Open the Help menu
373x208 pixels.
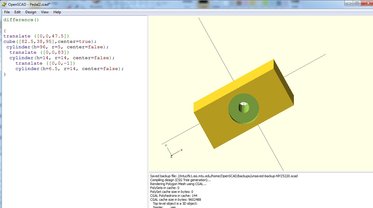(57, 12)
